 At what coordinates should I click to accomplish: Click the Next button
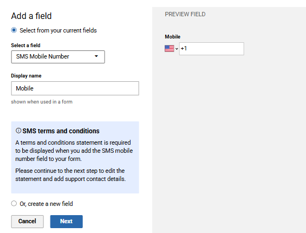coord(67,222)
